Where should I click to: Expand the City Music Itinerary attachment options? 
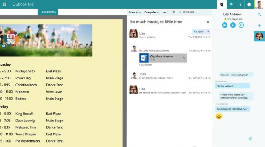(184, 58)
